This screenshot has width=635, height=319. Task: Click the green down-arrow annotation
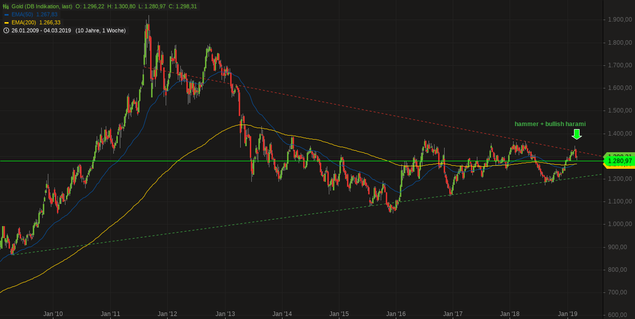(x=577, y=134)
